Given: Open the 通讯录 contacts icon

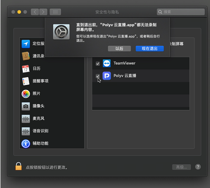Looking at the screenshot, I should pyautogui.click(x=26, y=56).
